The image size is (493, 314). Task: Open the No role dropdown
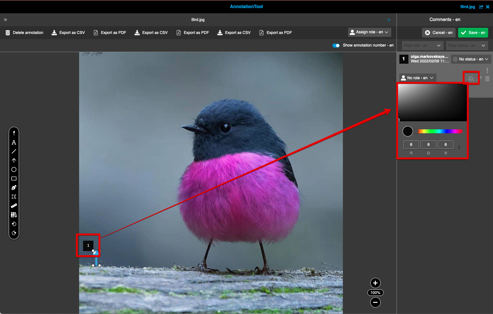(417, 78)
